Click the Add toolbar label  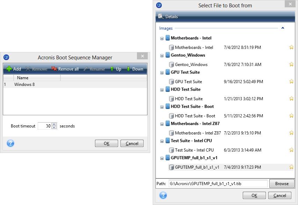click(x=17, y=69)
